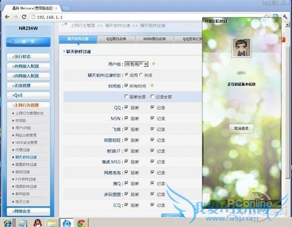This screenshot has height=227, width=292.
Task: Open P2P软件过滤 in sidebar
Action: click(x=26, y=179)
